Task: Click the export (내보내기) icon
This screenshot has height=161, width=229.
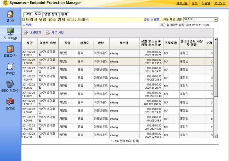Action: click(26, 32)
